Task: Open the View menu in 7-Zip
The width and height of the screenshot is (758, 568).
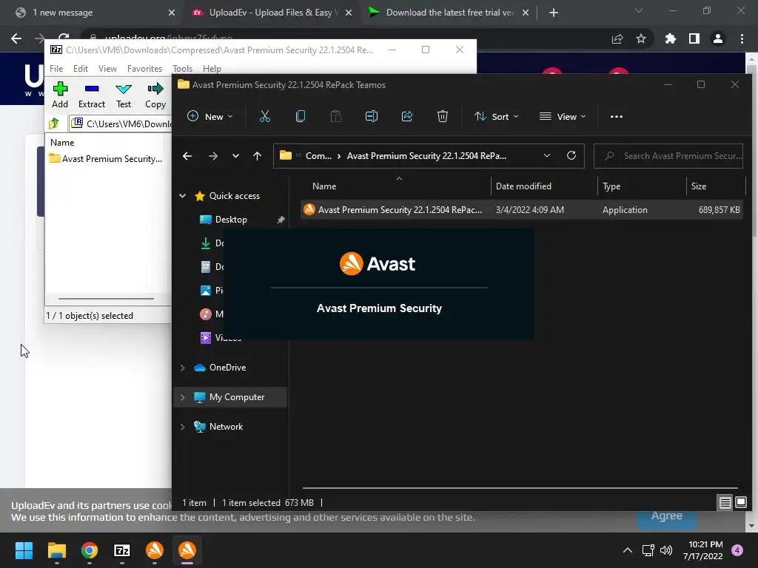Action: point(107,69)
